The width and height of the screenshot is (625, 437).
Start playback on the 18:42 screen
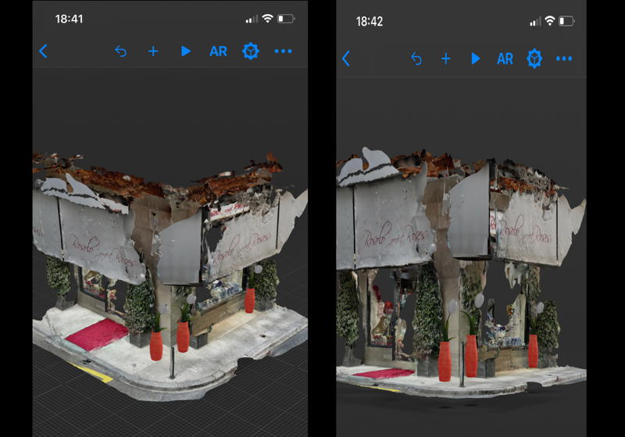pyautogui.click(x=475, y=59)
